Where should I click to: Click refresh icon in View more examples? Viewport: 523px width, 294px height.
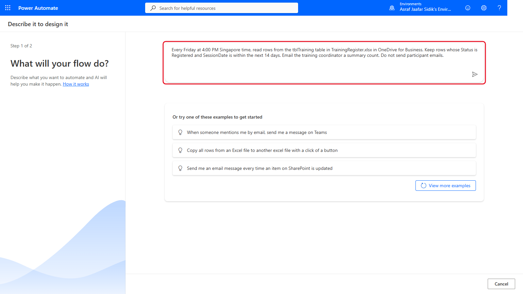tap(424, 186)
